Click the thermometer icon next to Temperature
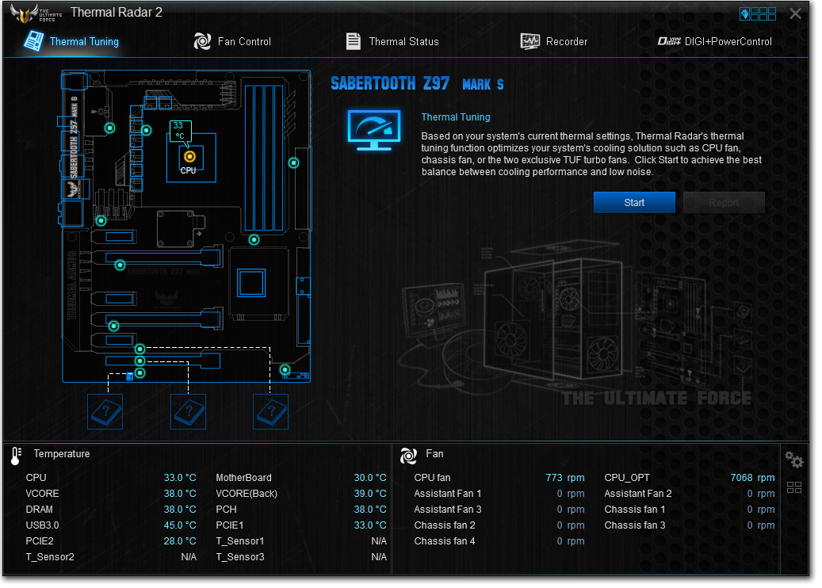This screenshot has height=588, width=822. coord(17,456)
